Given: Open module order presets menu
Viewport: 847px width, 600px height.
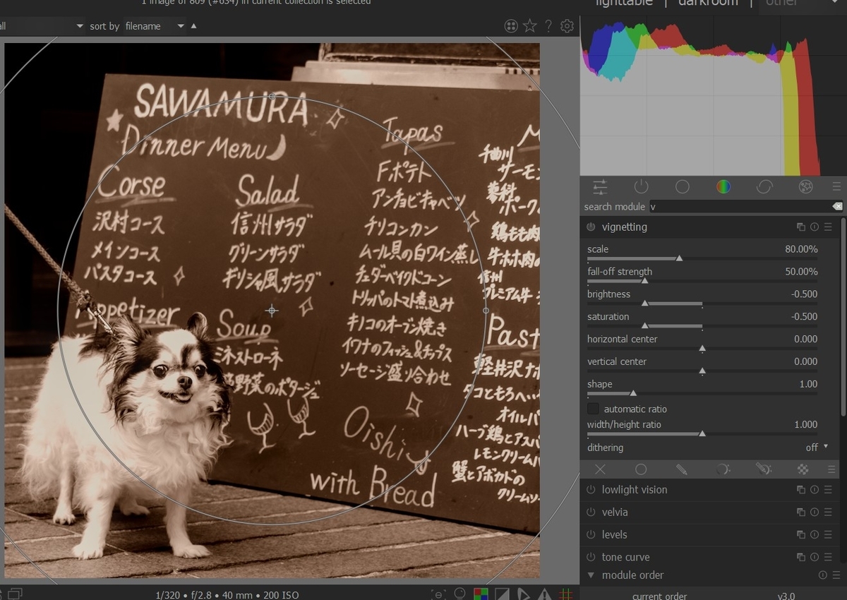Looking at the screenshot, I should point(836,575).
